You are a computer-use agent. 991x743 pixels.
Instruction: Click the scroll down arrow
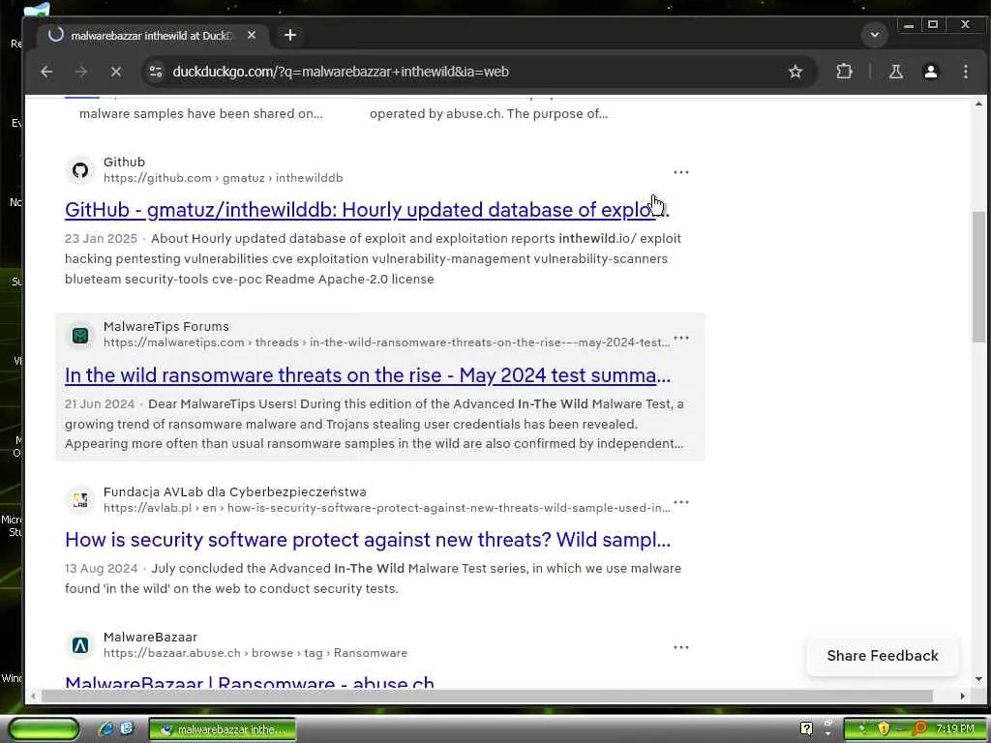click(x=978, y=680)
